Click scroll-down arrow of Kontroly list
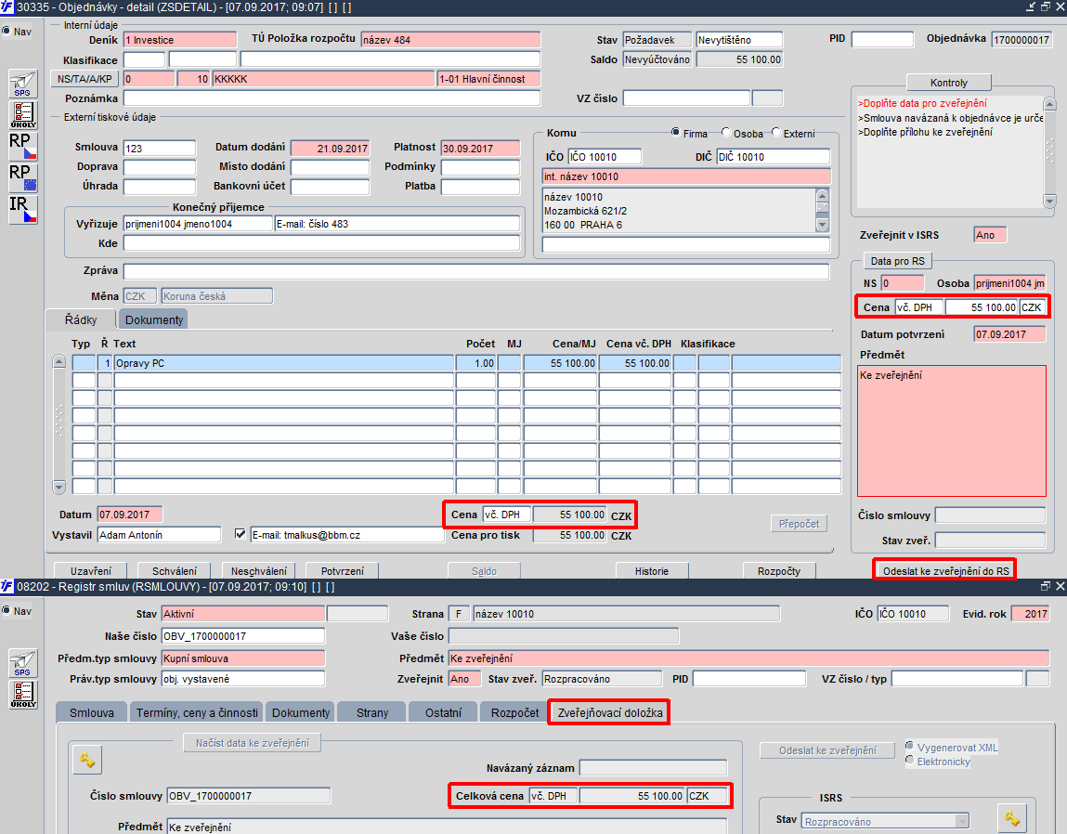Image resolution: width=1067 pixels, height=834 pixels. coord(1050,201)
